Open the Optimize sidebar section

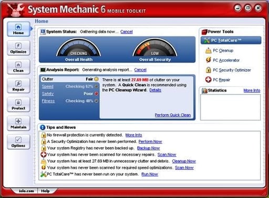18,48
